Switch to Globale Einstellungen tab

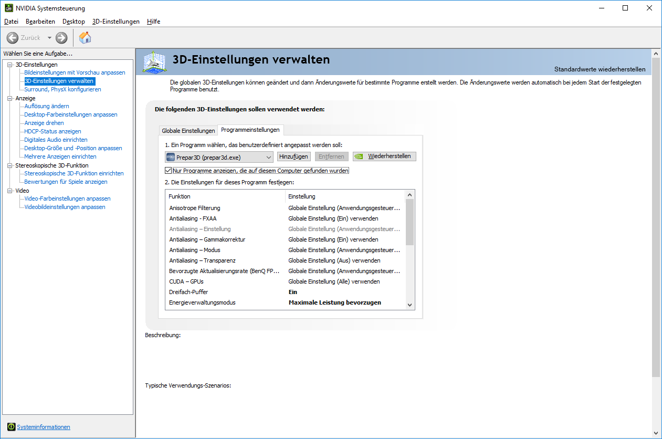[x=188, y=130]
